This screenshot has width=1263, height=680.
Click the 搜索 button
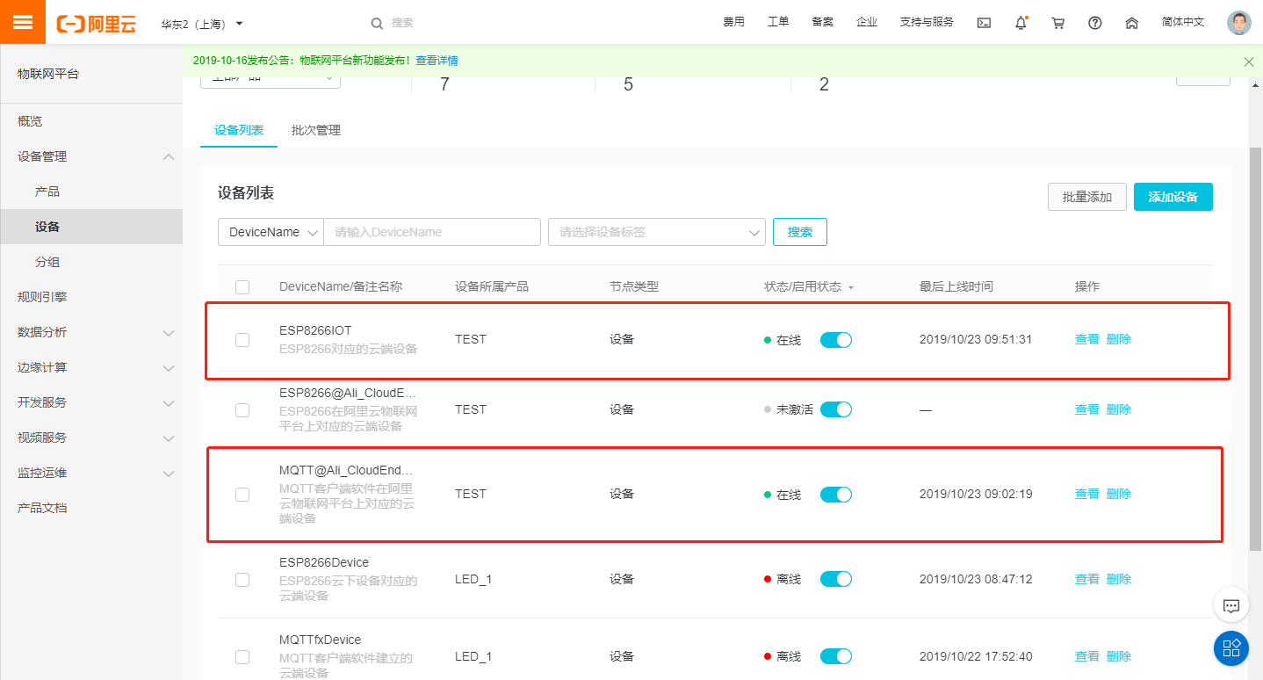(800, 232)
